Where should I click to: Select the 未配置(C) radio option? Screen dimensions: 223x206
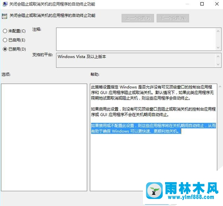click(14, 31)
